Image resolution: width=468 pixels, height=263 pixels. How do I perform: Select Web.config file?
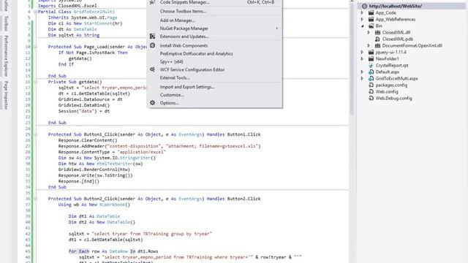tap(387, 91)
